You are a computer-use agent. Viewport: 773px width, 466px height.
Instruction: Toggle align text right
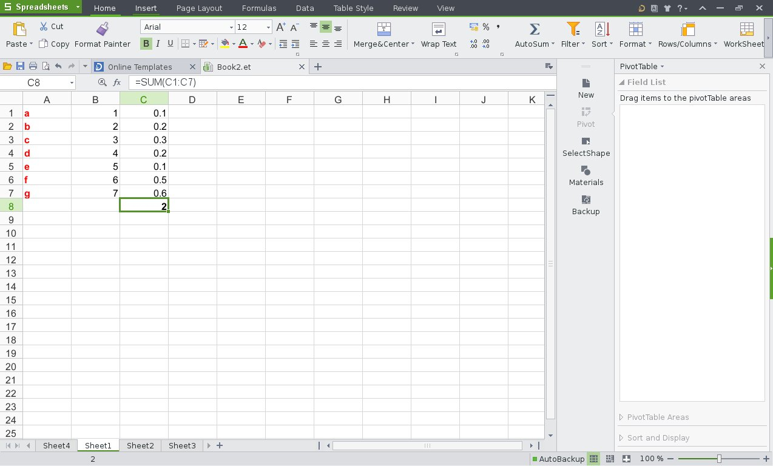click(x=338, y=44)
